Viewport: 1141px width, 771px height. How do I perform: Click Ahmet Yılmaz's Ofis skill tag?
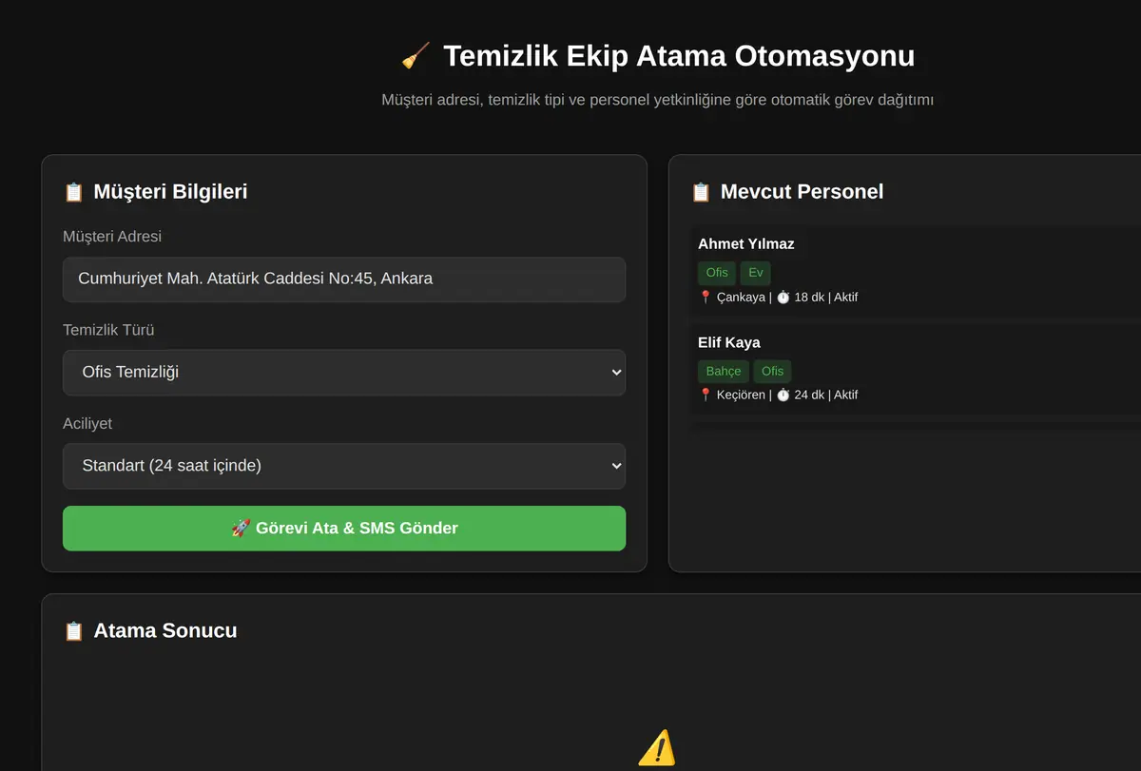717,273
